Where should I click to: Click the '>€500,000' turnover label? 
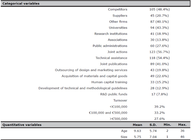tap(118, 119)
